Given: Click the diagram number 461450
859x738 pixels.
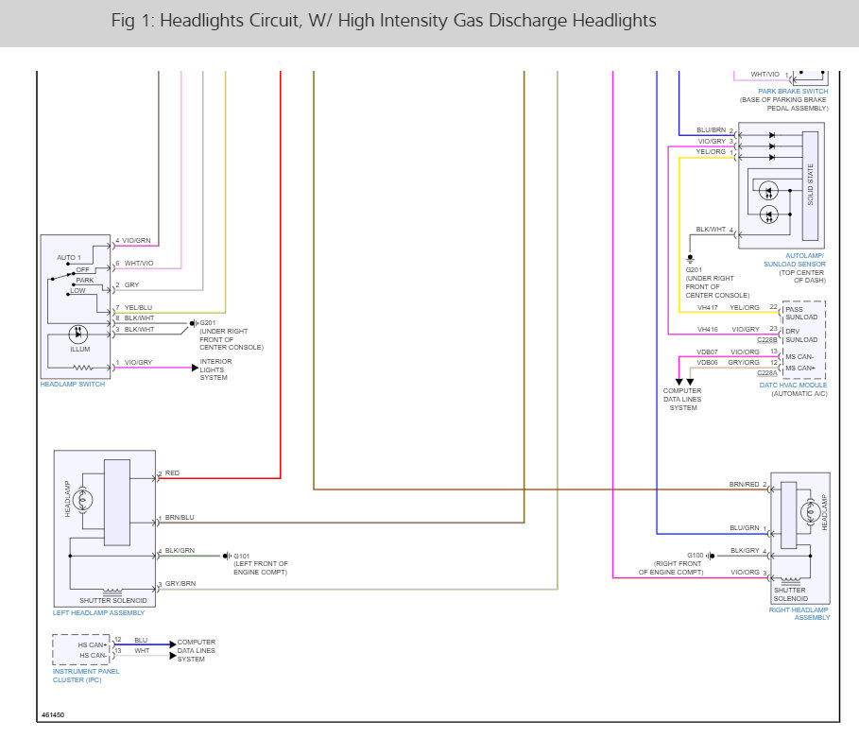Looking at the screenshot, I should pos(53,714).
